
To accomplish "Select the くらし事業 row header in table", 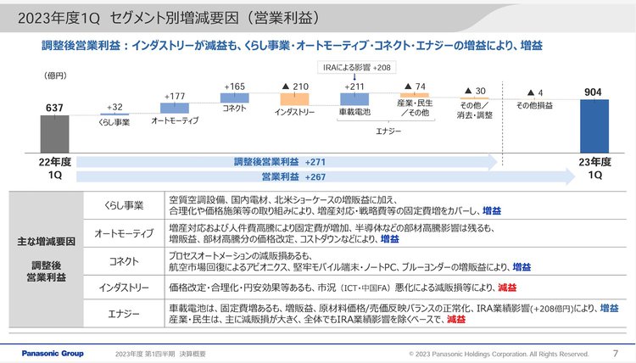I will [x=124, y=205].
